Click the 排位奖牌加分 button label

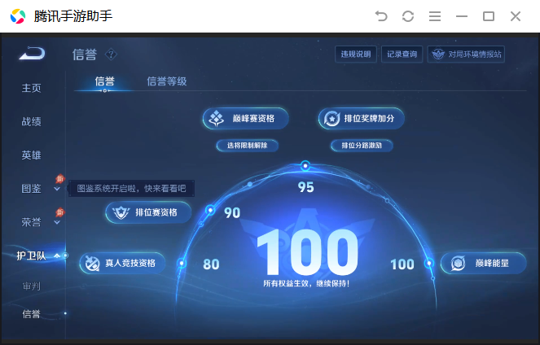pyautogui.click(x=369, y=119)
